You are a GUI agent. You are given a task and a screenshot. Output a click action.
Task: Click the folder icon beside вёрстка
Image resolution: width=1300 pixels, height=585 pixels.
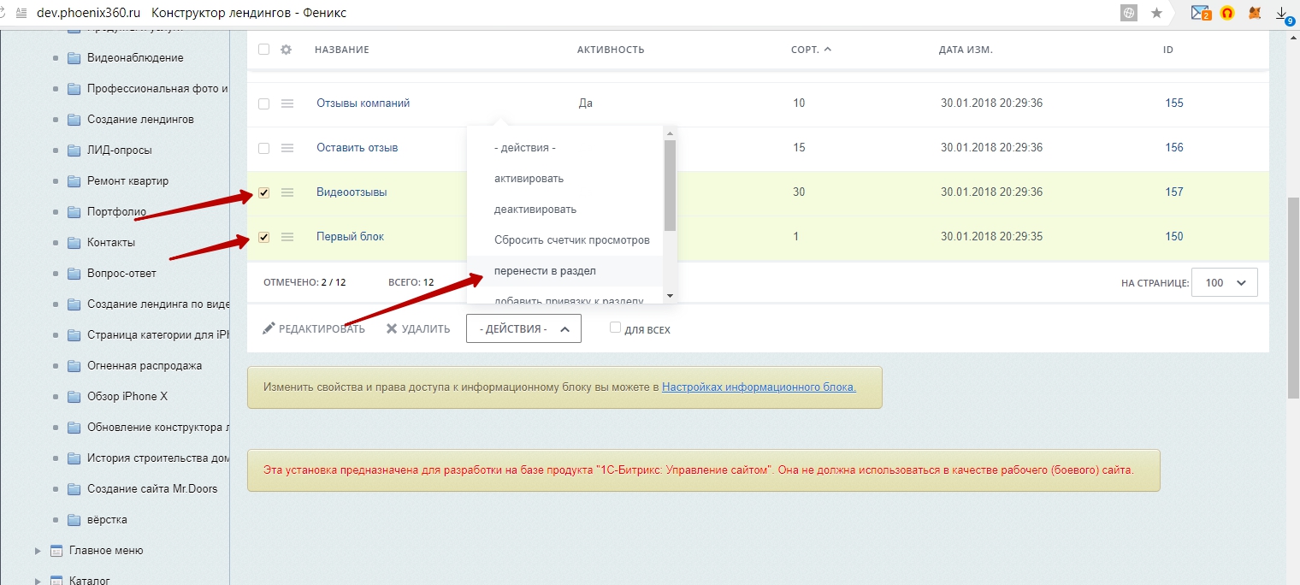coord(74,520)
